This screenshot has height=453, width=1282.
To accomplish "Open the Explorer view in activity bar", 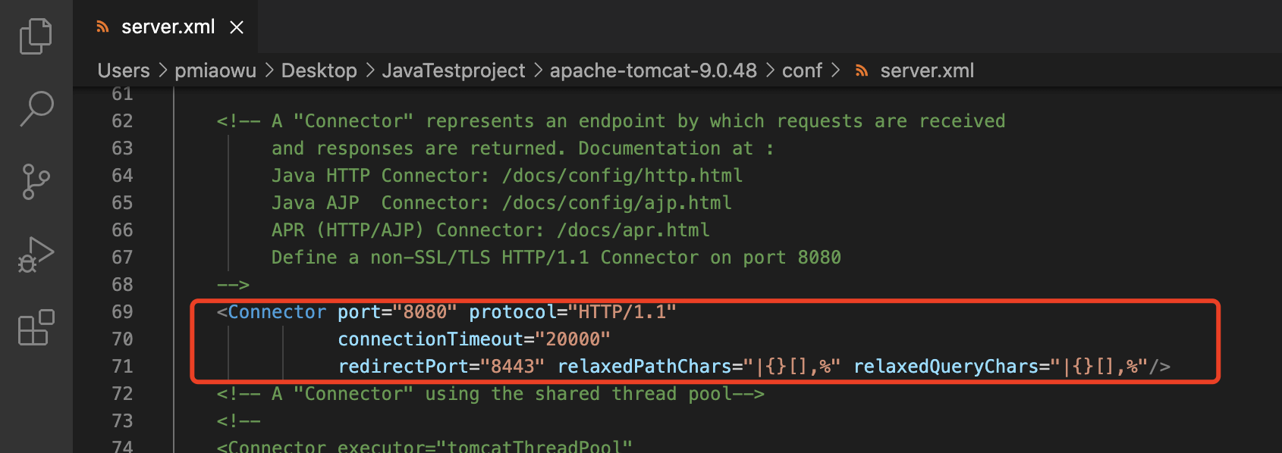I will pos(36,36).
